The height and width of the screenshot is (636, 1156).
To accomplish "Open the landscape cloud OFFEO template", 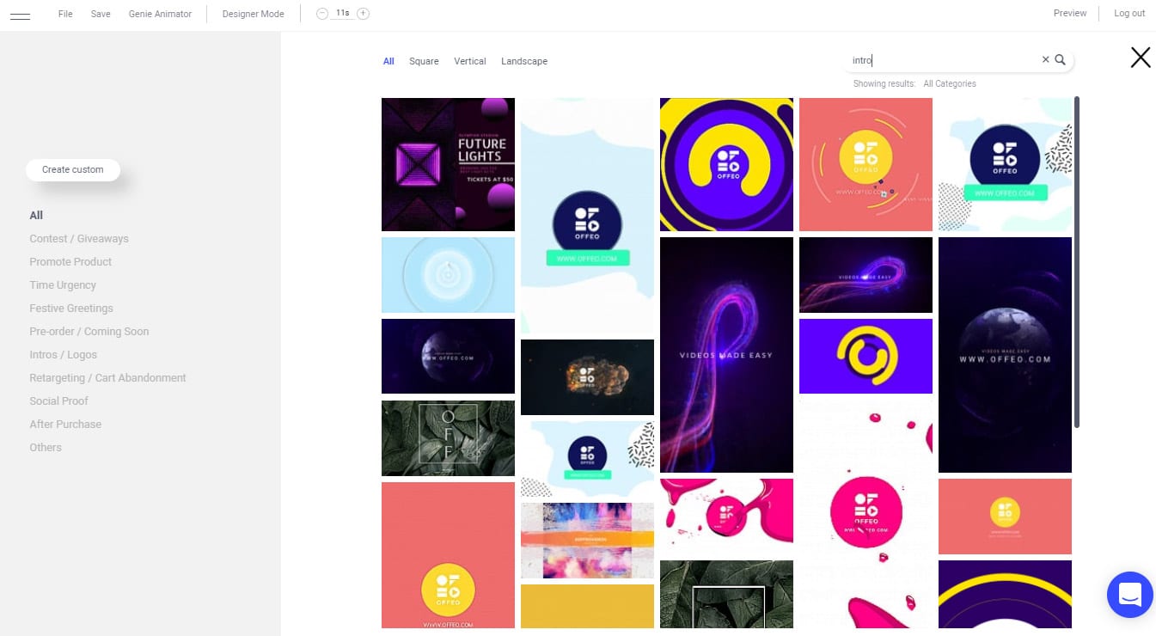I will [587, 459].
